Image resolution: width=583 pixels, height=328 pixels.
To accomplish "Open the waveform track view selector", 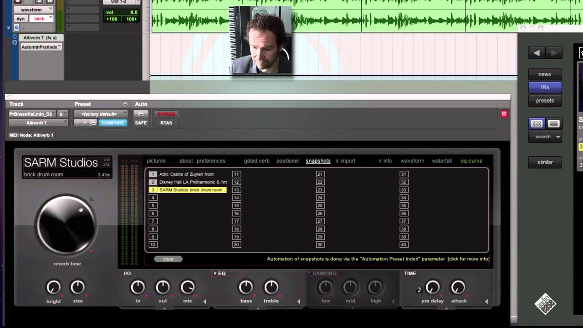I will (34, 10).
